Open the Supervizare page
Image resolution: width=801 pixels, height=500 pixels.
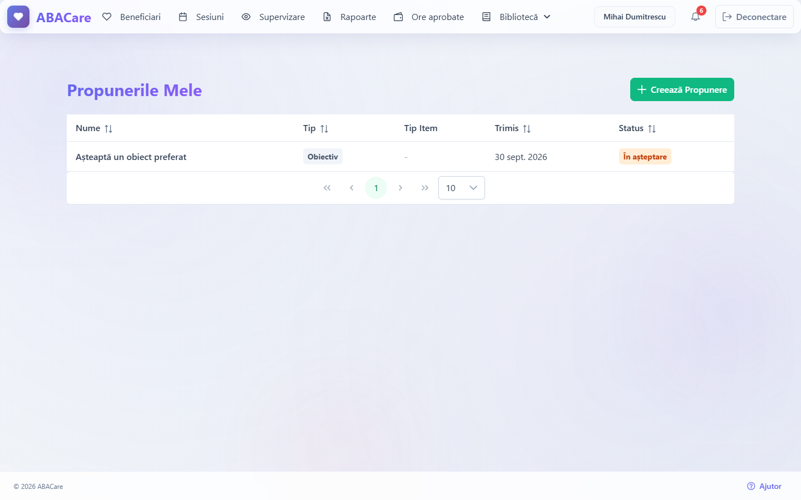click(273, 17)
